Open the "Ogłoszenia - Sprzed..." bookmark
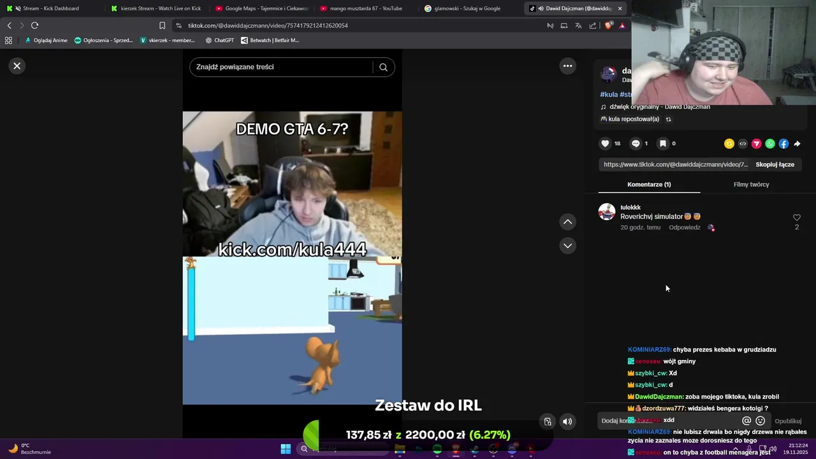Viewport: 816px width, 459px height. click(103, 40)
